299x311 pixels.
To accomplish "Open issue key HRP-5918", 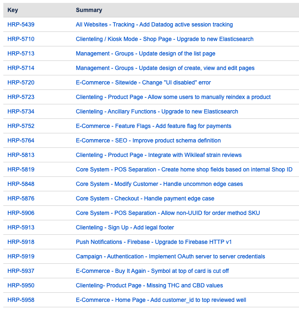I will pos(21,242).
